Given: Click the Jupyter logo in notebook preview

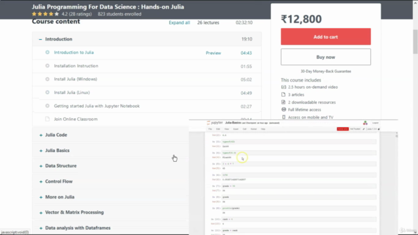Looking at the screenshot, I should point(215,123).
